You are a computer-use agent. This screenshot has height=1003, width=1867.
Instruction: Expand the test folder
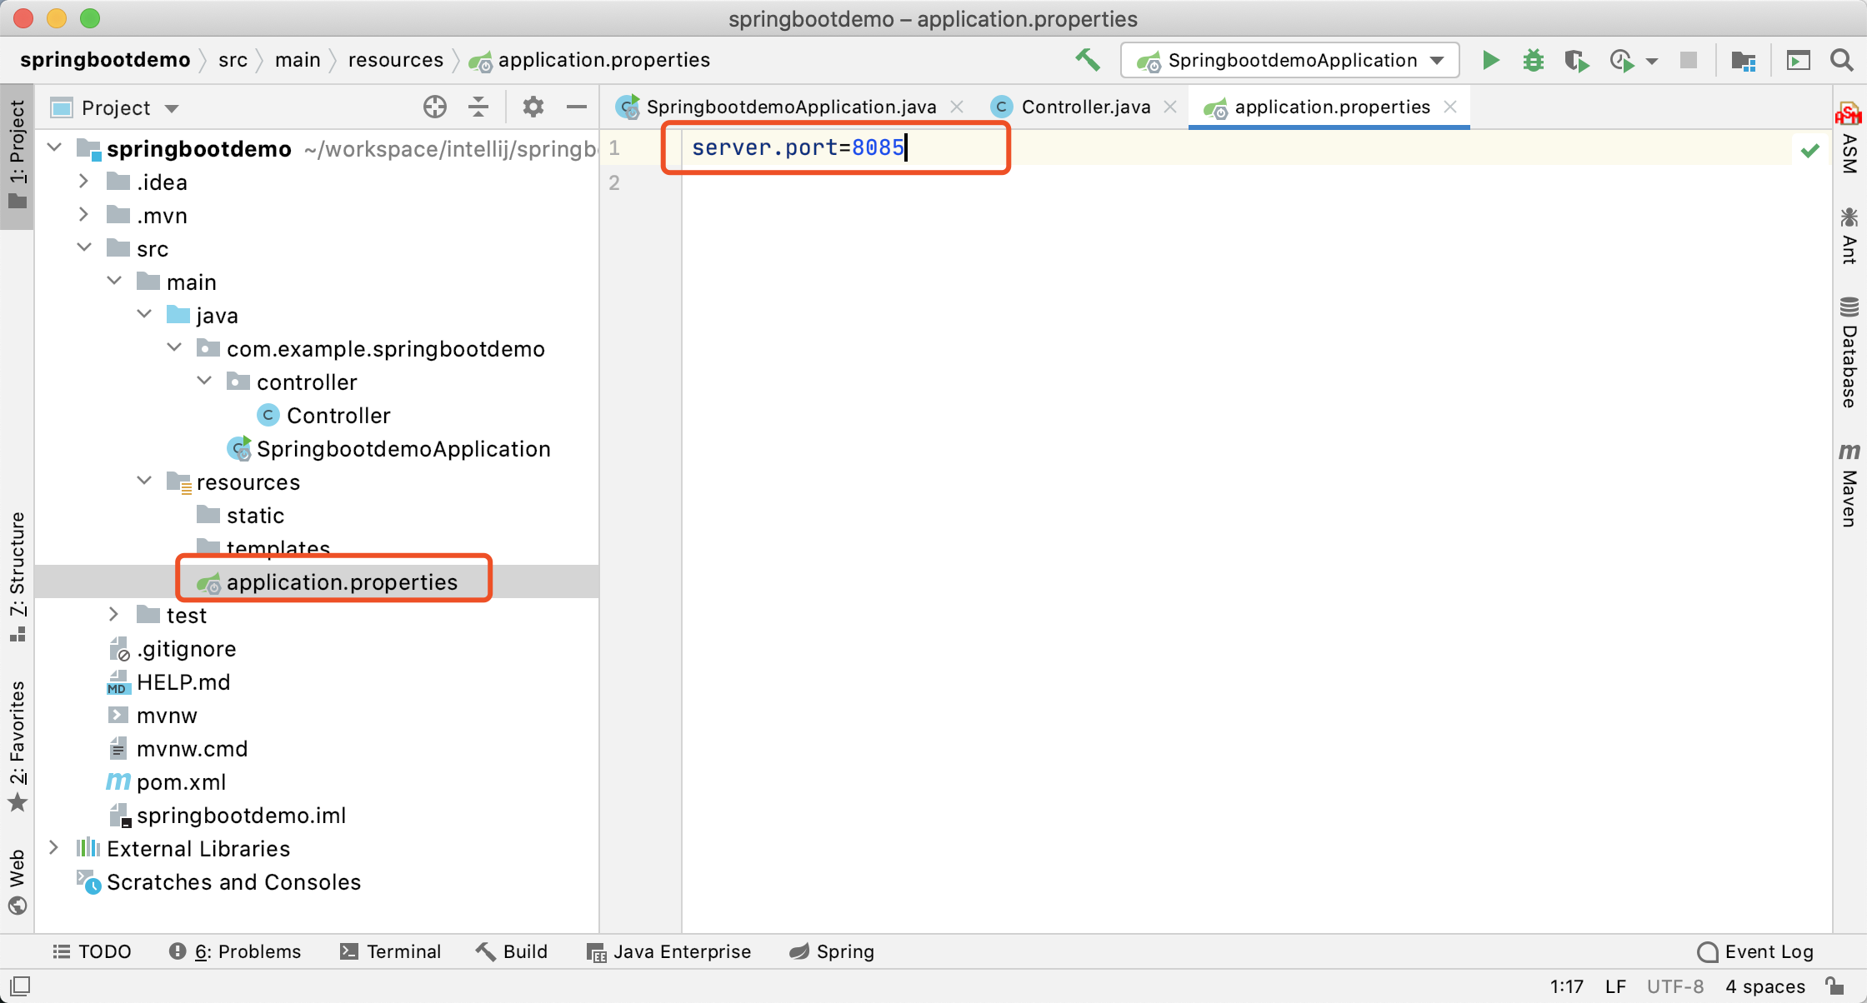click(x=114, y=615)
